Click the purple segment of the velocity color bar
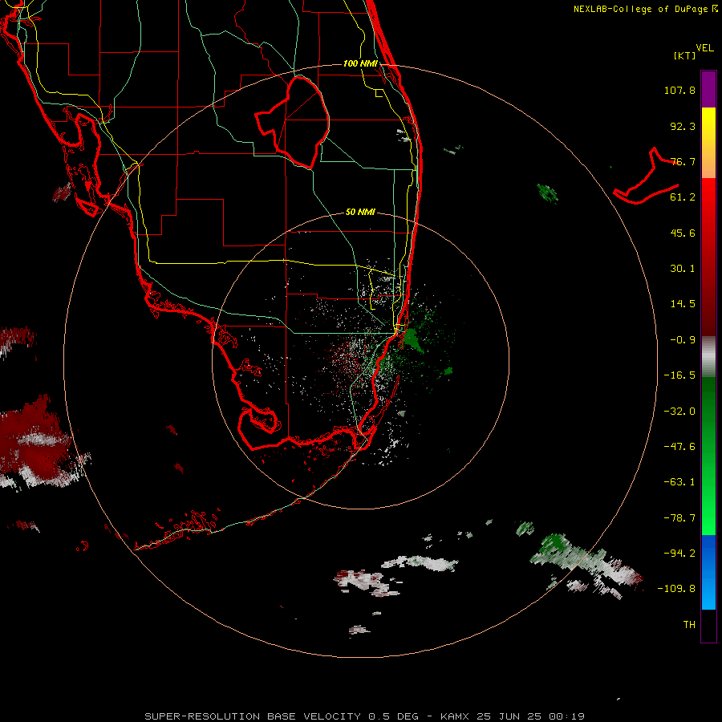 coord(708,89)
